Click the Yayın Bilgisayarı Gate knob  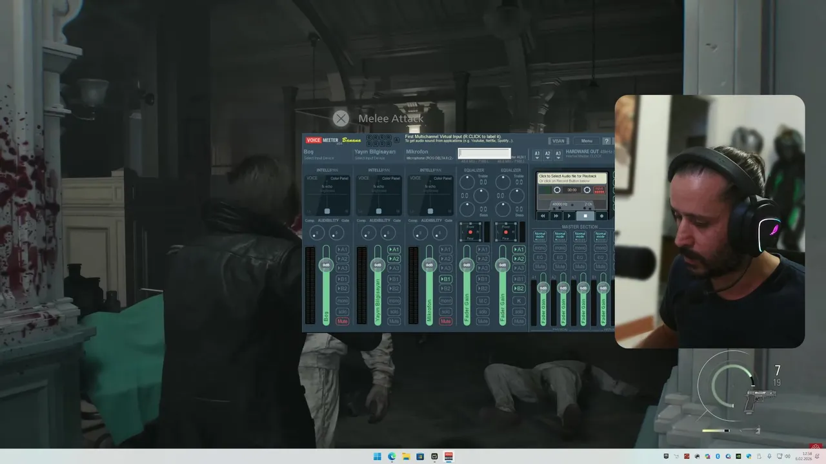[387, 233]
